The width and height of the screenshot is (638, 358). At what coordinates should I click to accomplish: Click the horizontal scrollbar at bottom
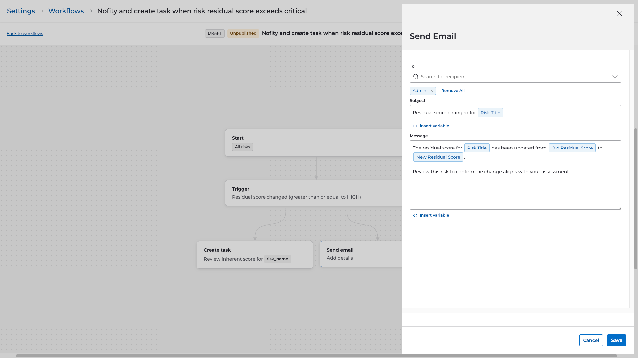tap(316, 356)
